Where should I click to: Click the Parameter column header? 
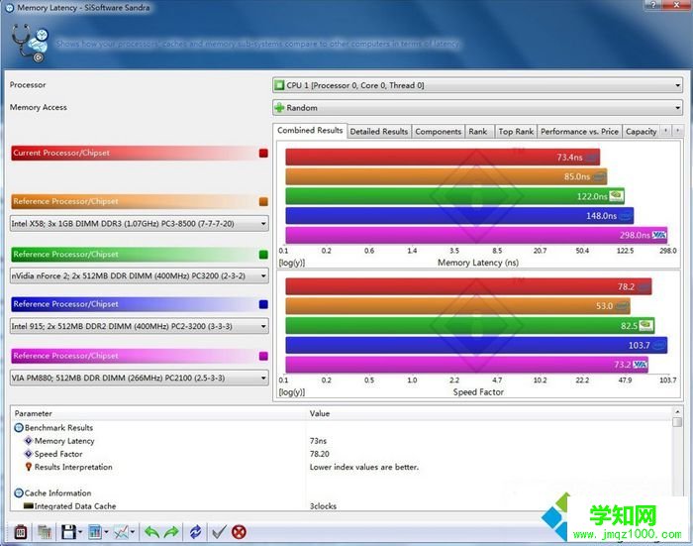tap(158, 413)
